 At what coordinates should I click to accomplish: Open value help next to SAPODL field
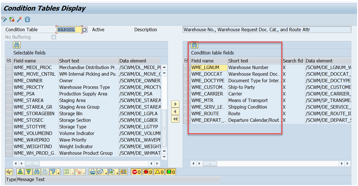85,30
